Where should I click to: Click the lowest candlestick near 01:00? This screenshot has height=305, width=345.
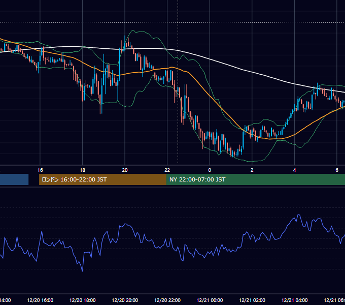232,154
